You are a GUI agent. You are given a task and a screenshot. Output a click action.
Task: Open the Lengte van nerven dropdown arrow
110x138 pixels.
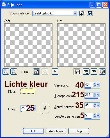coord(98,116)
